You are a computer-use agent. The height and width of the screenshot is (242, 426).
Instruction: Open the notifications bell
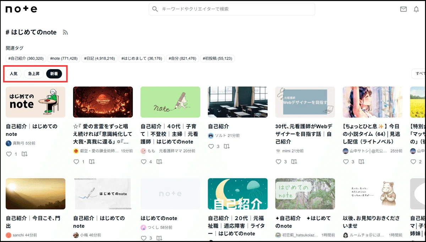click(416, 10)
